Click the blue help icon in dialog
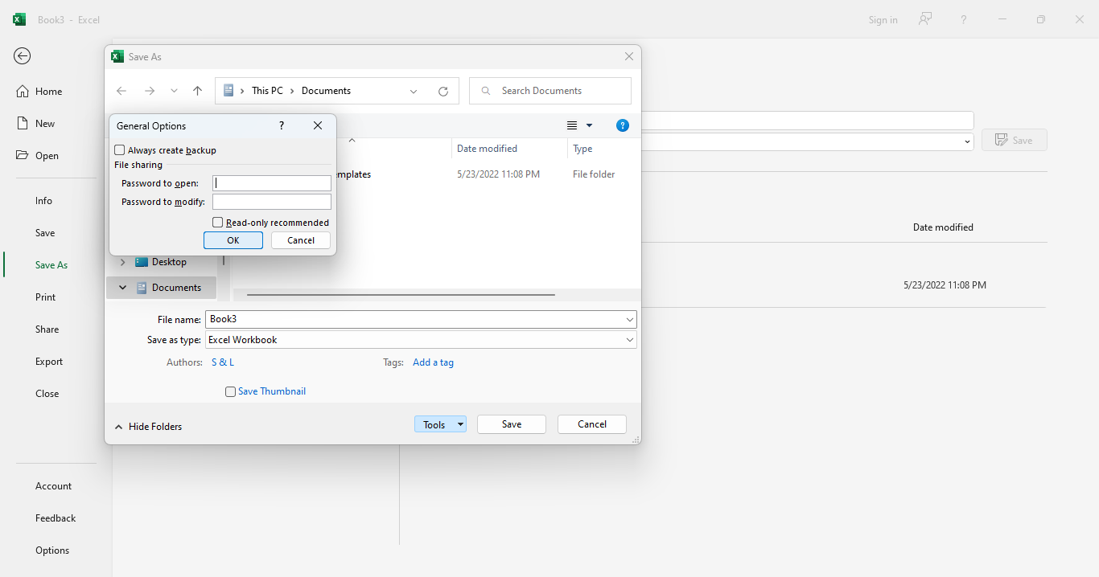Image resolution: width=1099 pixels, height=577 pixels. coord(622,125)
